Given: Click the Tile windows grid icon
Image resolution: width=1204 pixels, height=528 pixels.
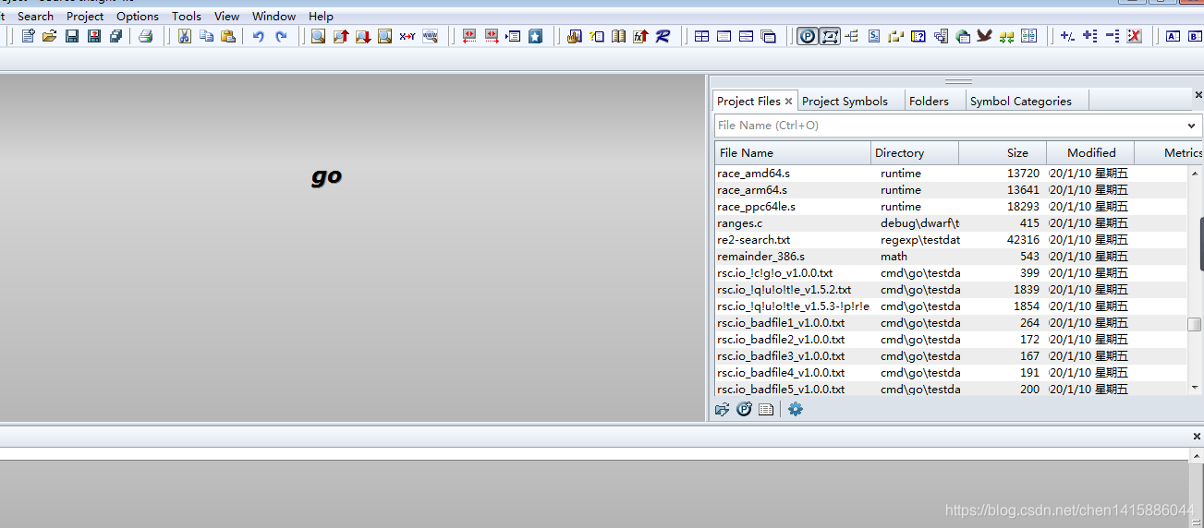Looking at the screenshot, I should click(x=702, y=36).
